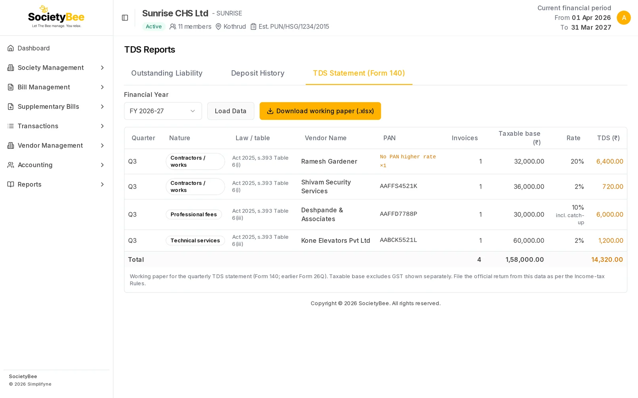This screenshot has width=638, height=398.
Task: Toggle the sidebar panel icon
Action: [125, 18]
